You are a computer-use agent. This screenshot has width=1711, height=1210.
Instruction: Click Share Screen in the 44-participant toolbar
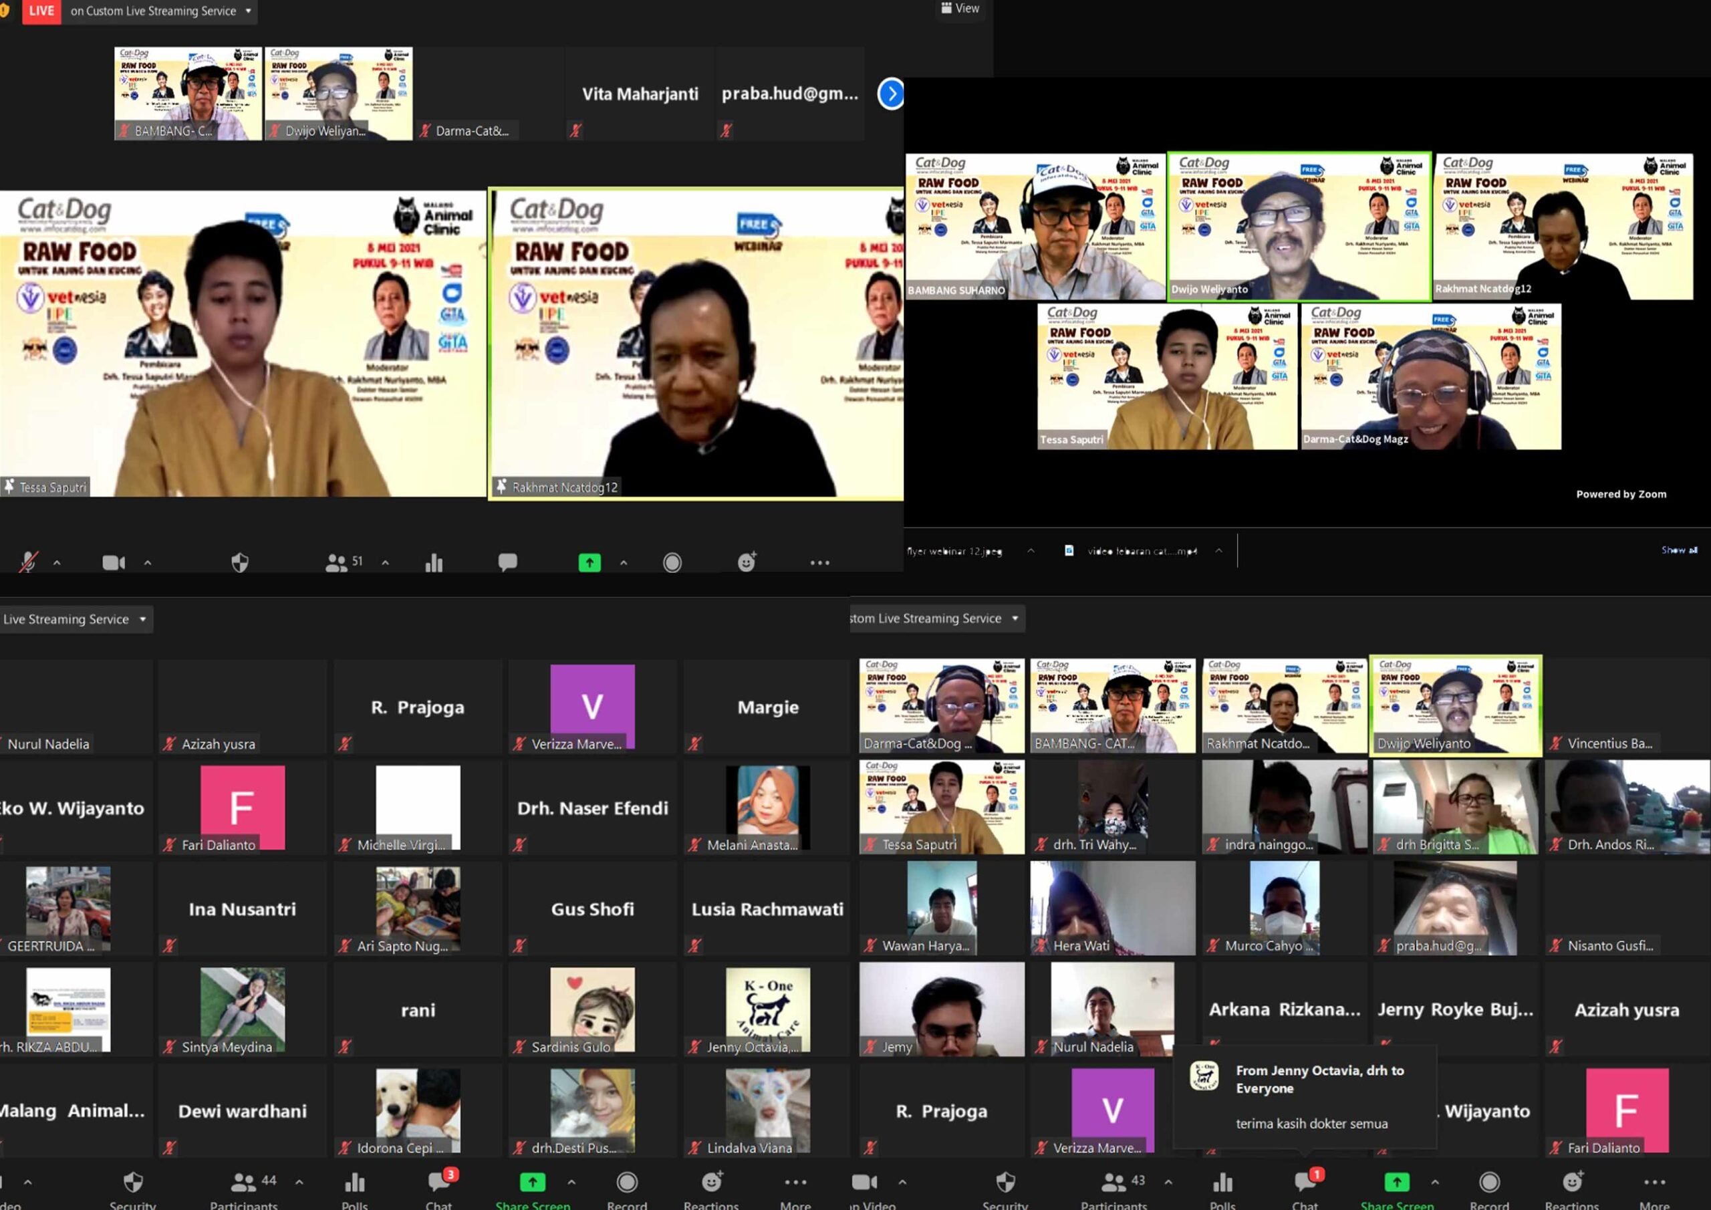point(533,1190)
